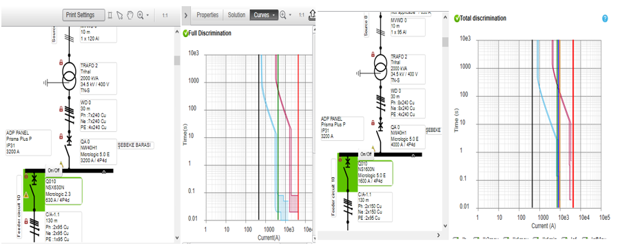
Task: Click the export upload icon after curves 1:1
Action: [312, 15]
